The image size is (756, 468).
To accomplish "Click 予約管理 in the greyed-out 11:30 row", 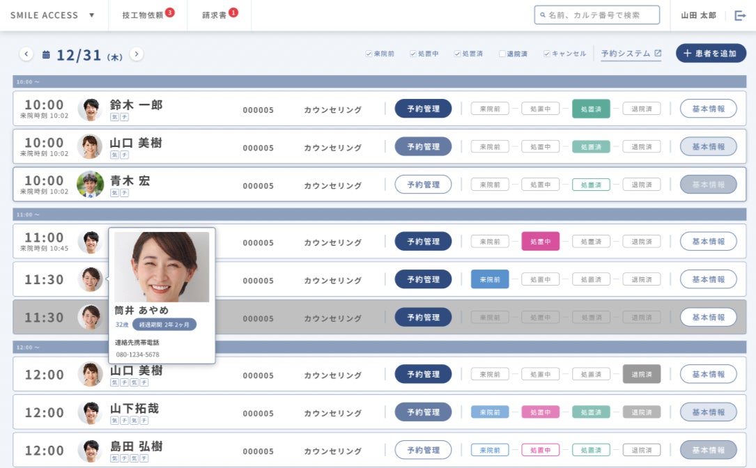I will point(424,317).
